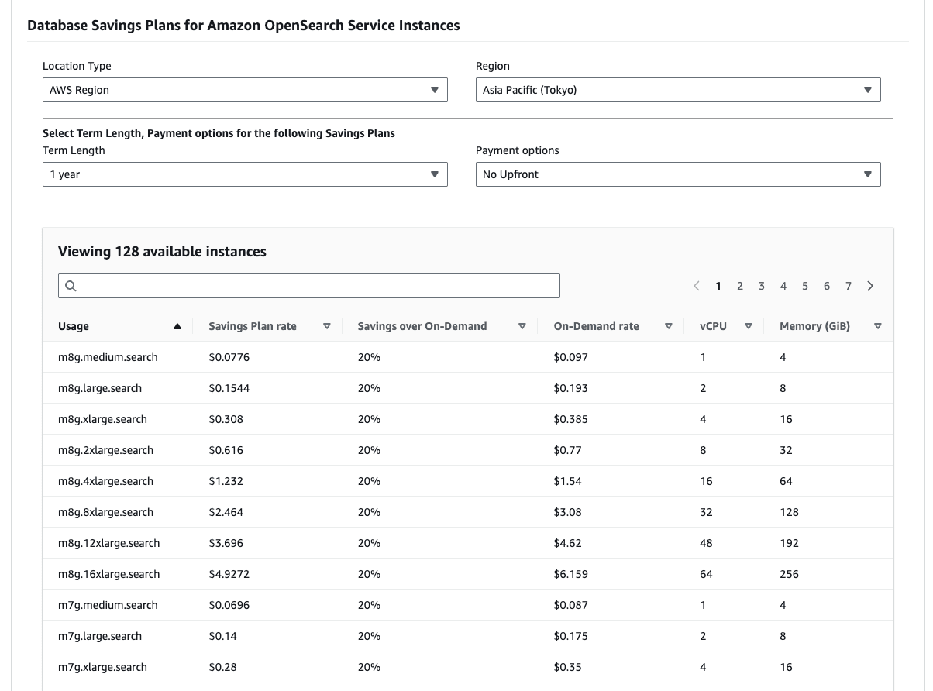
Task: Open the Region dropdown showing Asia Pacific (Tokyo)
Action: (x=678, y=90)
